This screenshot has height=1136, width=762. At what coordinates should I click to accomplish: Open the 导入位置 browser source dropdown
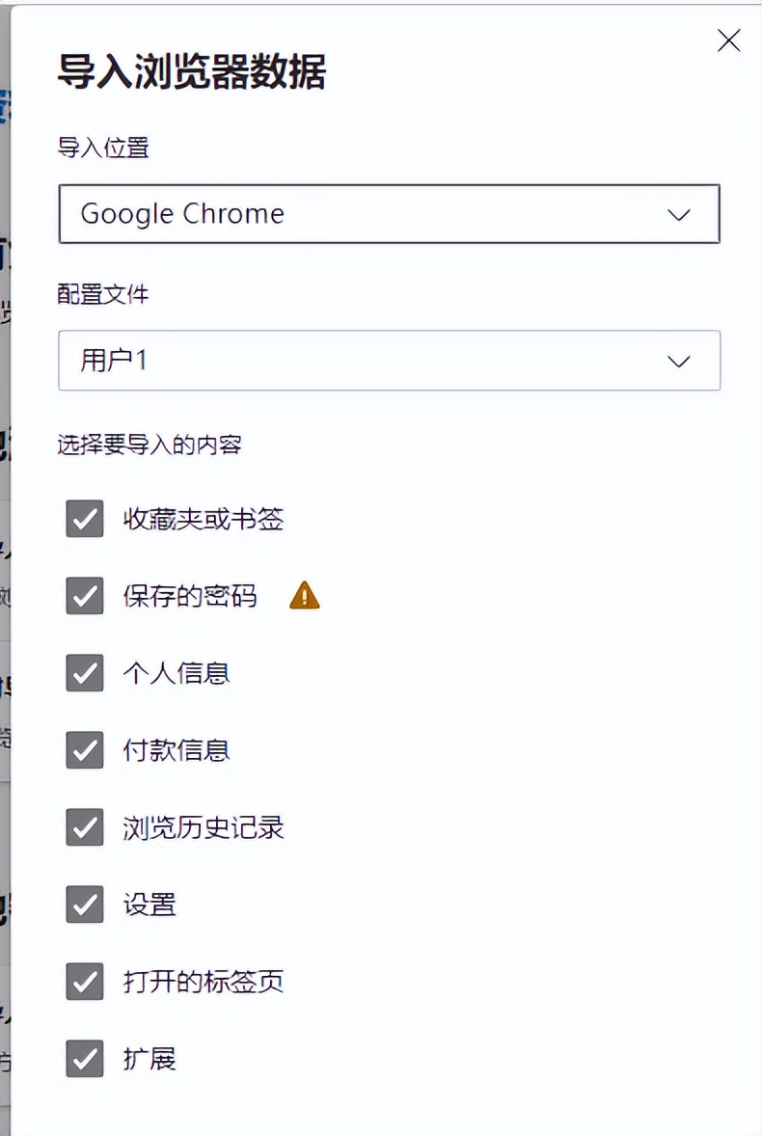pos(390,214)
